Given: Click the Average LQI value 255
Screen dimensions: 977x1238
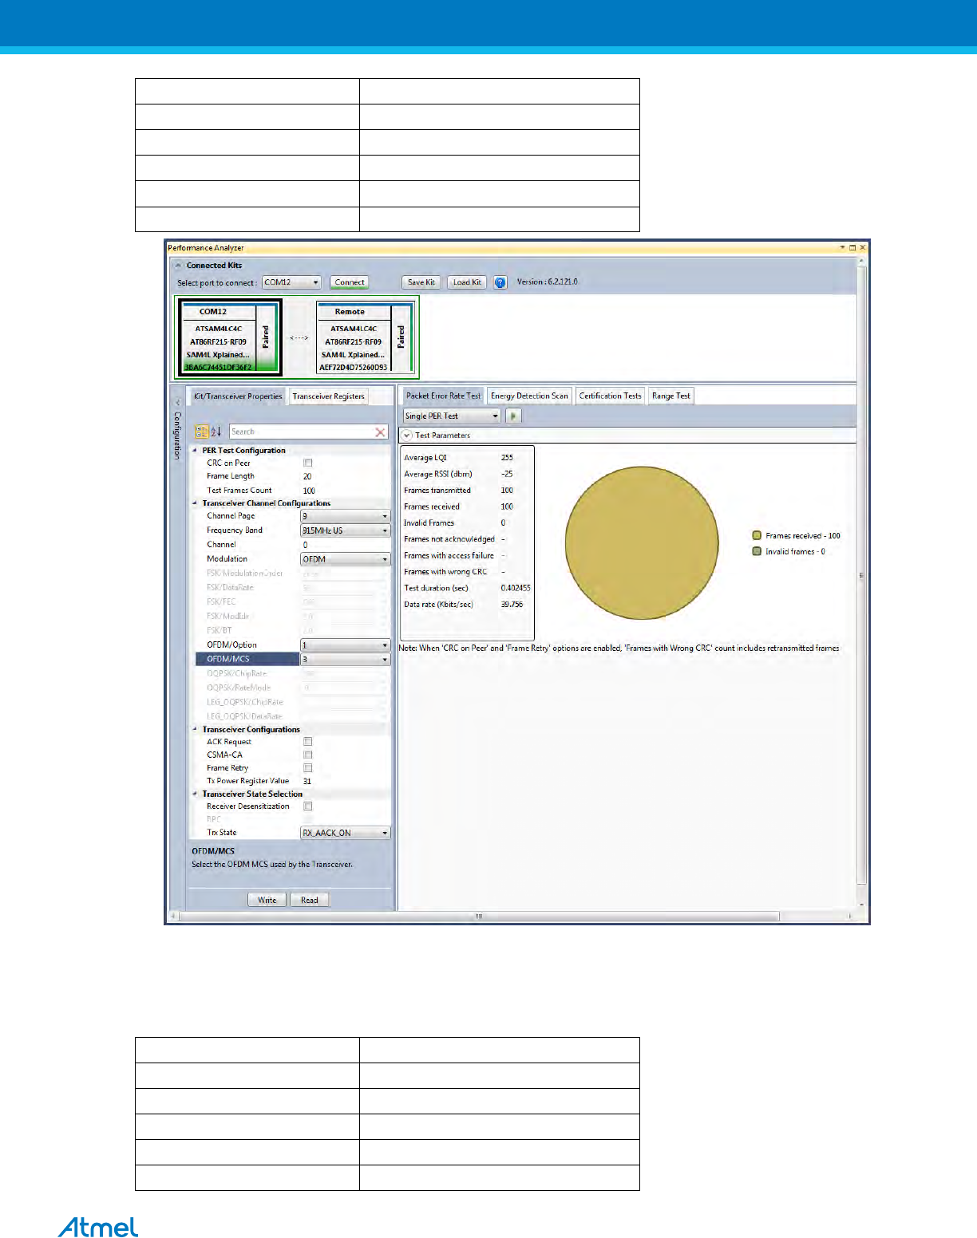Looking at the screenshot, I should coord(507,458).
